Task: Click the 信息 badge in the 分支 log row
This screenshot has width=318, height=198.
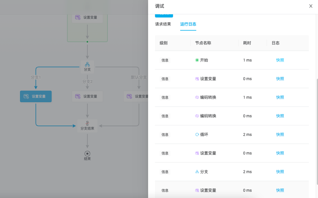Action: click(165, 172)
